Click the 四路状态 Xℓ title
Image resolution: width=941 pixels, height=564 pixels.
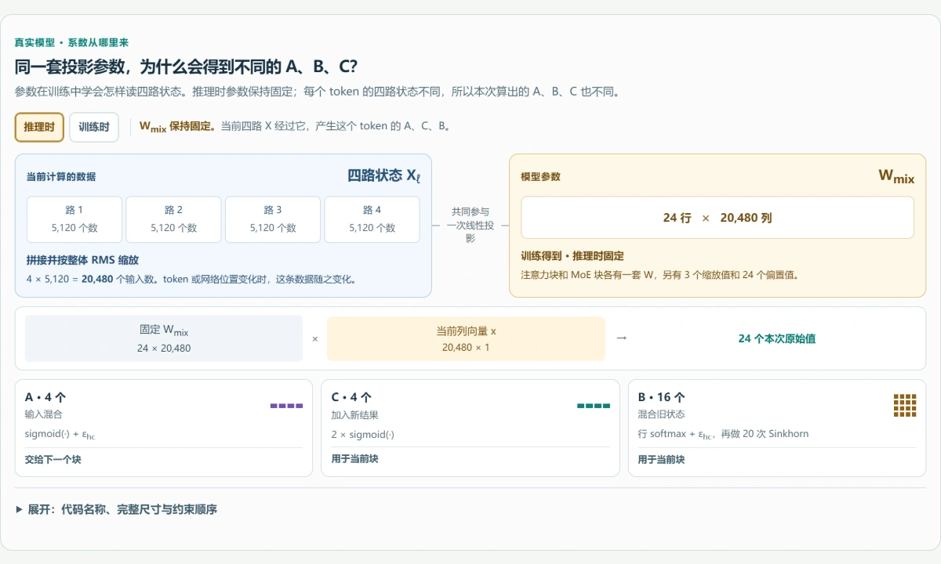[383, 175]
